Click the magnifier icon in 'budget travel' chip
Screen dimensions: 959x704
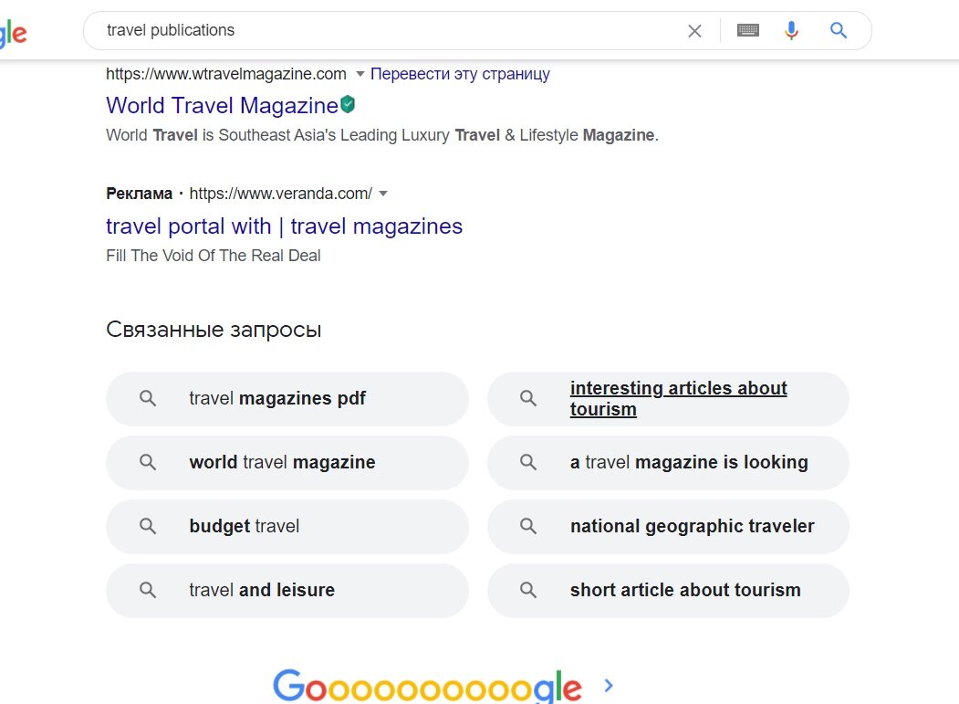(148, 526)
